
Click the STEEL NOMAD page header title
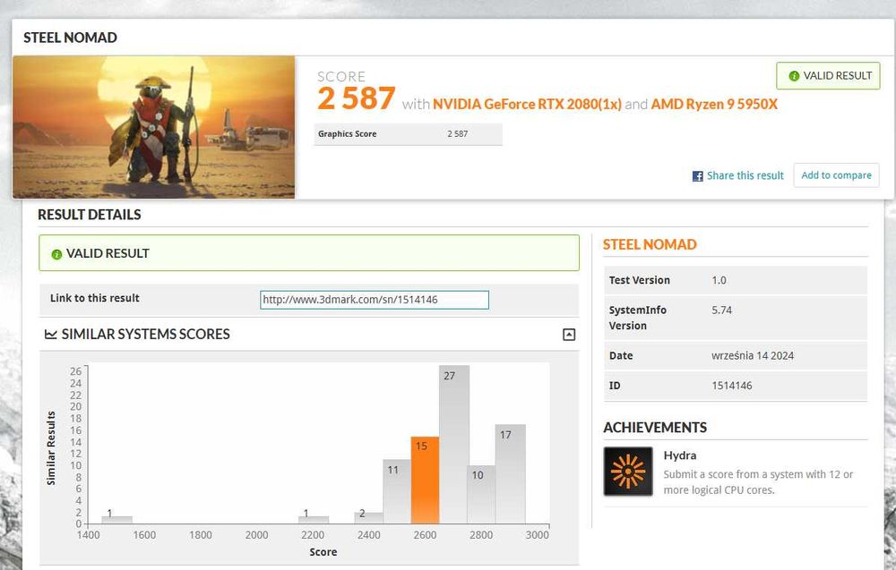70,38
